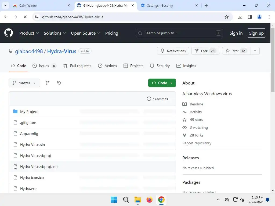Open Windows Start menu
The image size is (275, 206).
pyautogui.click(x=114, y=200)
